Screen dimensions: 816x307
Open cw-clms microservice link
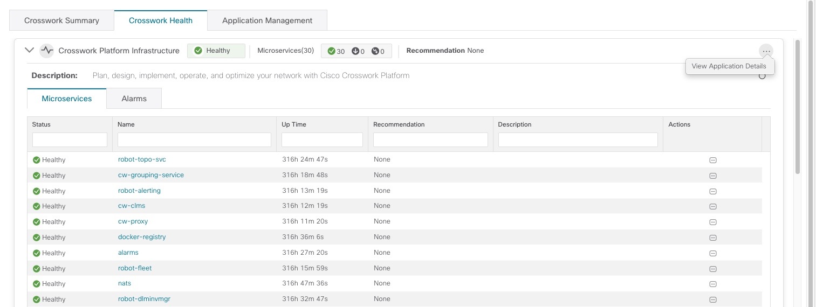pyautogui.click(x=132, y=206)
